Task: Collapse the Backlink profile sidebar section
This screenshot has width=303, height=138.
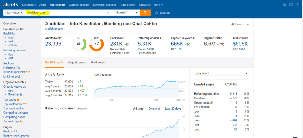Action: click(15, 29)
